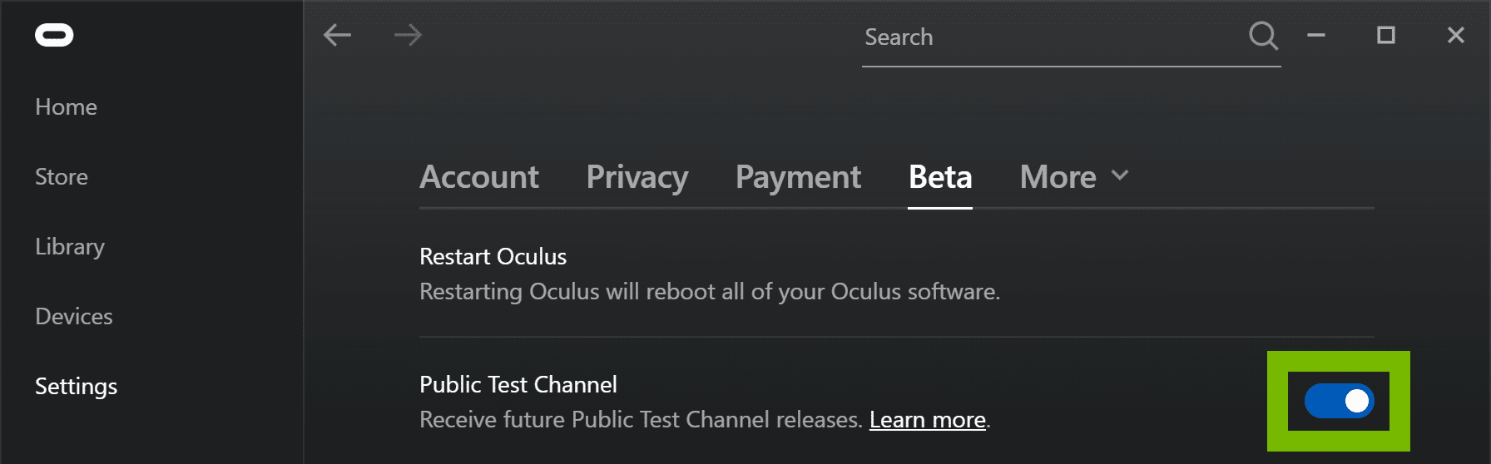1491x464 pixels.
Task: Open Devices in the sidebar
Action: pos(74,317)
